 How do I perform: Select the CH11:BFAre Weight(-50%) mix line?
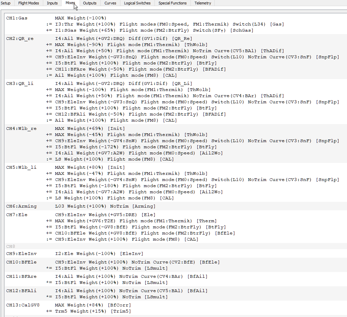pyautogui.click(x=136, y=69)
